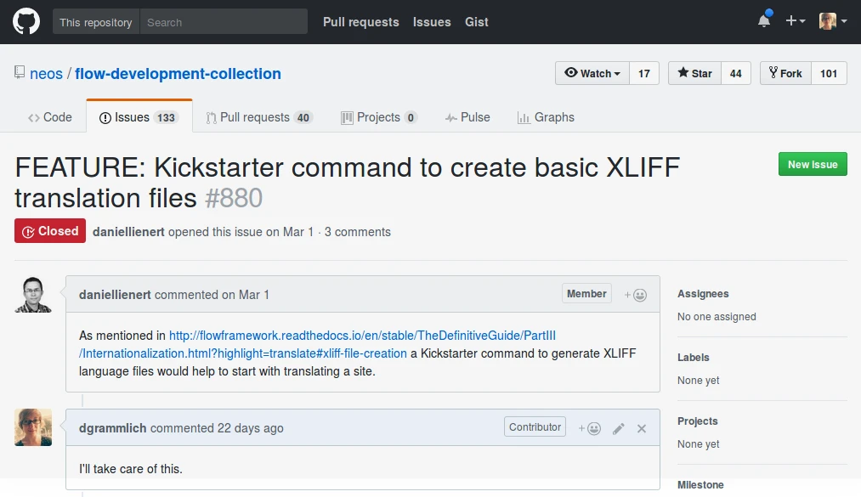Expand the Watch dropdown

592,74
